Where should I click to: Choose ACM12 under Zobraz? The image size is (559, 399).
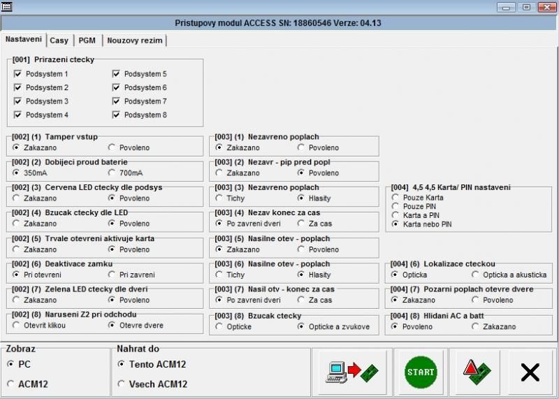click(x=10, y=384)
